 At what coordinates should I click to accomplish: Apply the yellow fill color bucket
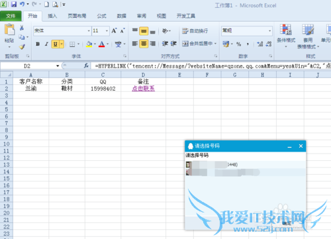[x=89, y=44]
